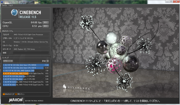Select ranking row Intel Xeon CPU X5570

pyautogui.click(x=26, y=68)
